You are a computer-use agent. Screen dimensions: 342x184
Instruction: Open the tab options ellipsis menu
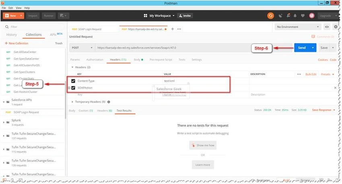pos(179,29)
